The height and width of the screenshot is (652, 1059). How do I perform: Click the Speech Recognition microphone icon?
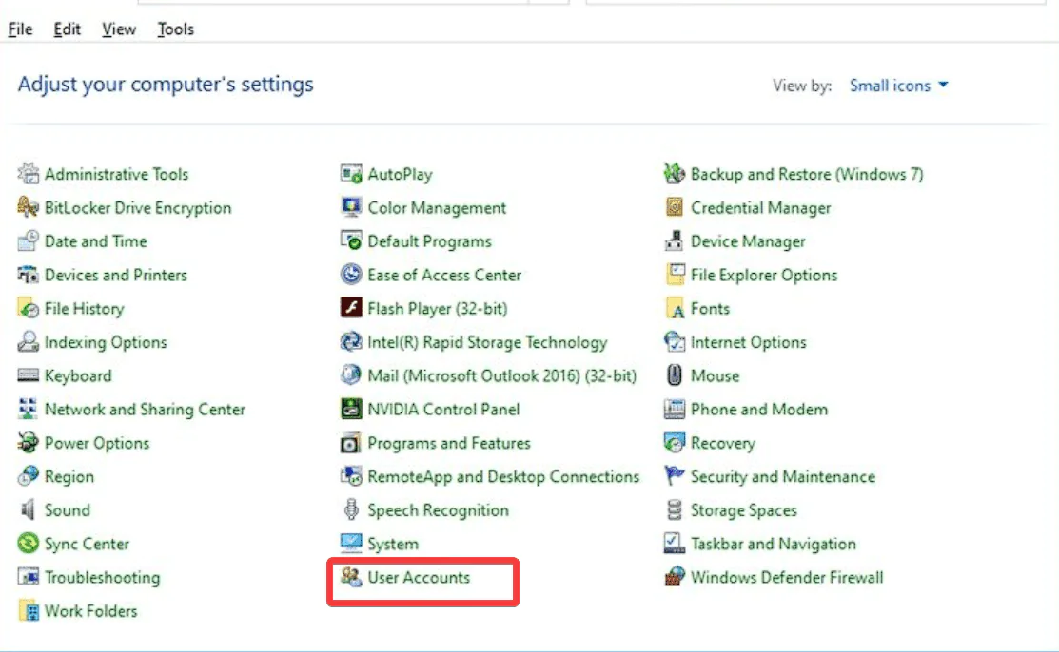(x=351, y=510)
